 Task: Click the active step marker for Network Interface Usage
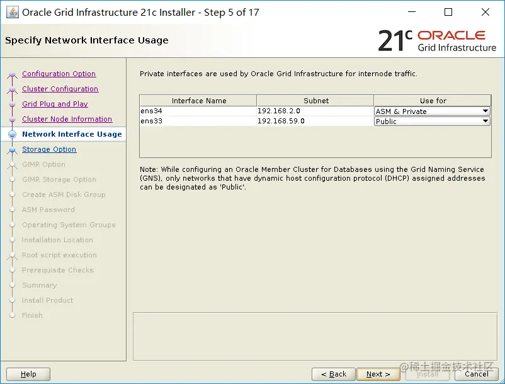coord(12,134)
